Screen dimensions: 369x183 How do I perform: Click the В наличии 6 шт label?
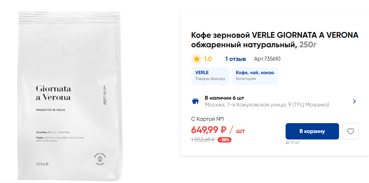pos(224,98)
